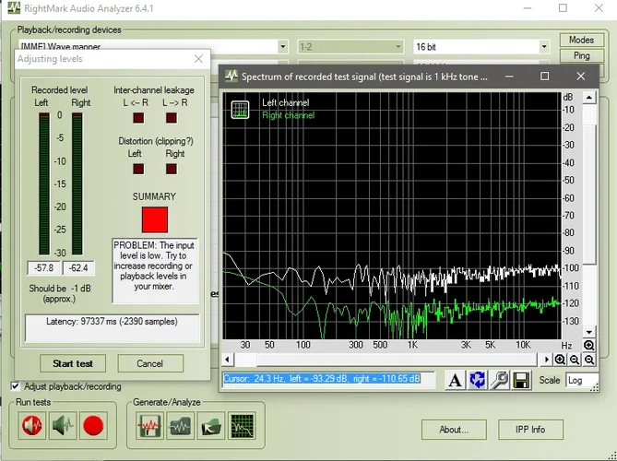Toggle the legend grid icon beside Left channel
617x461 pixels.
(x=241, y=110)
